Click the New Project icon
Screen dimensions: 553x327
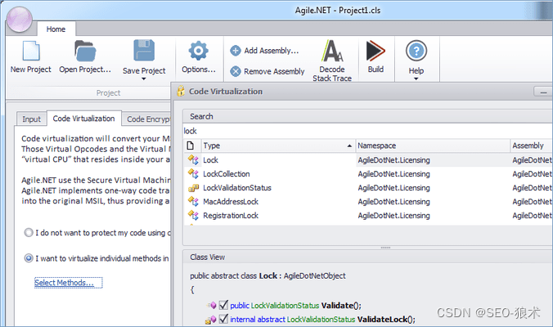pos(31,51)
